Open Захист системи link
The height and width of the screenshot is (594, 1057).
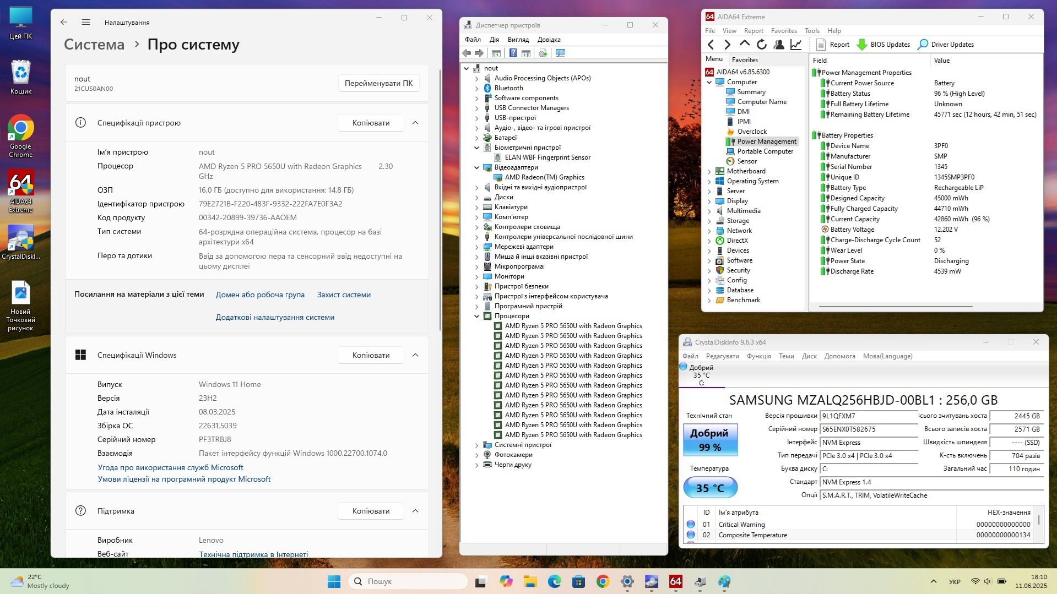[344, 295]
